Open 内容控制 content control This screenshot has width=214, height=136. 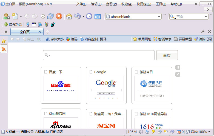tap(89, 39)
